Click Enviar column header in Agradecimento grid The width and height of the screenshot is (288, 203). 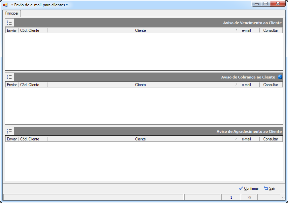12,139
